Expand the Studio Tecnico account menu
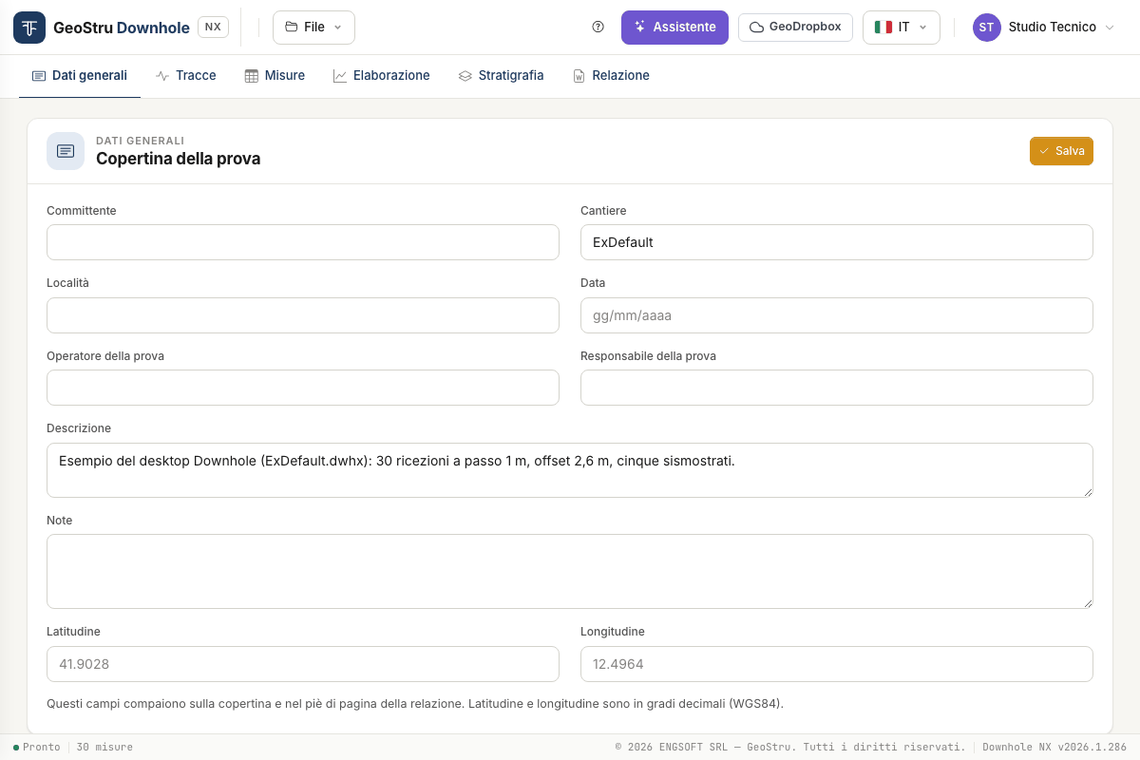Viewport: 1140px width, 760px height. click(x=1043, y=28)
